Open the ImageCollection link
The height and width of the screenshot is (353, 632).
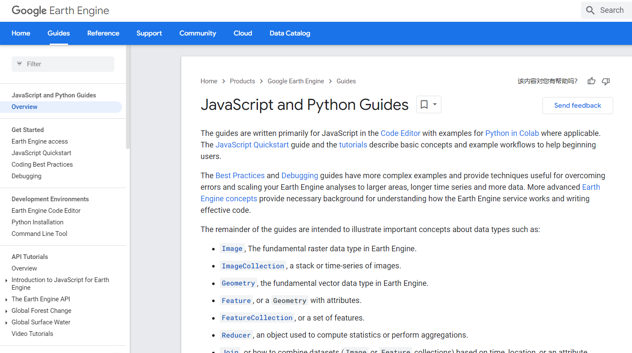253,266
